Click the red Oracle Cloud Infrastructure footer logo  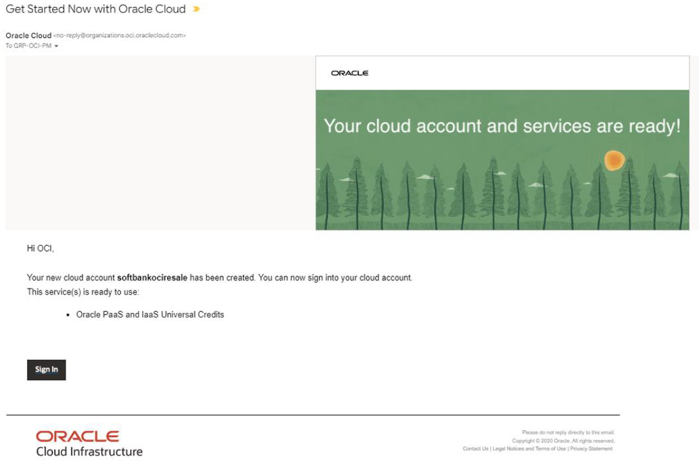pyautogui.click(x=89, y=444)
